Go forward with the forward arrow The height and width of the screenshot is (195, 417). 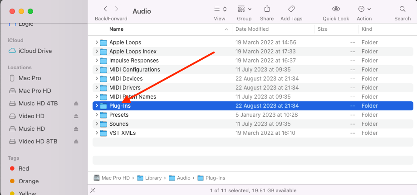pyautogui.click(x=117, y=9)
